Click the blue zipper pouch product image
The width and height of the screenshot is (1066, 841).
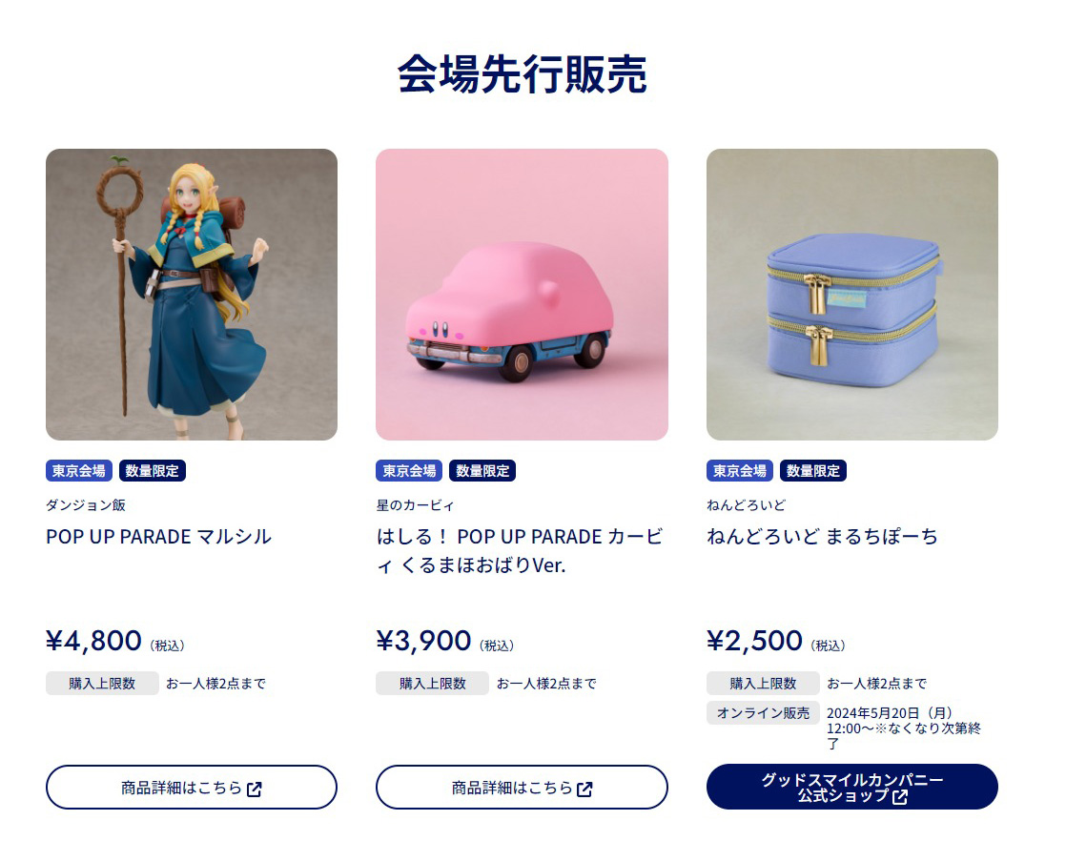pos(851,295)
